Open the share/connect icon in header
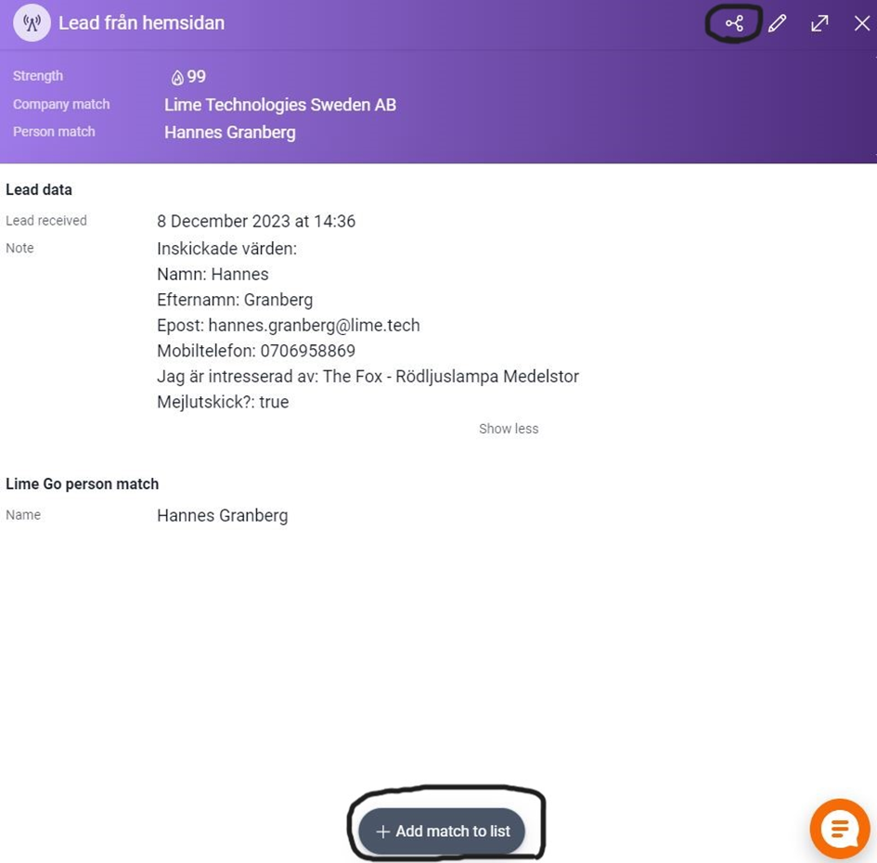 tap(734, 23)
